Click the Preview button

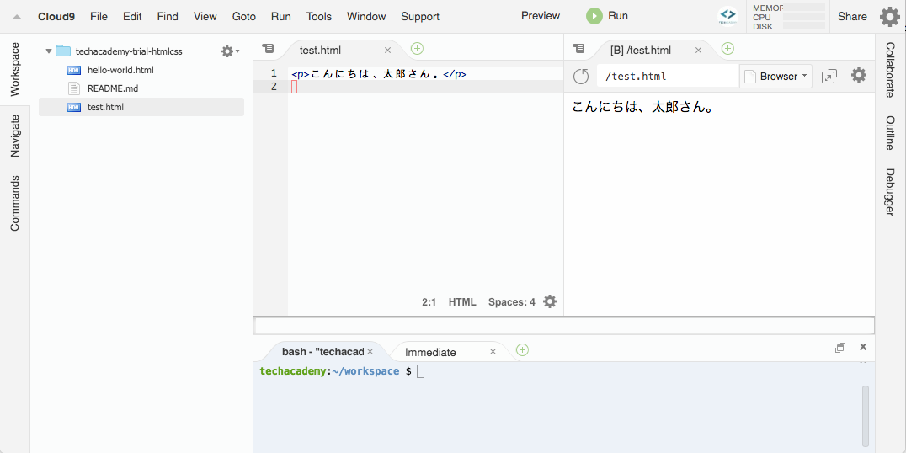[540, 16]
